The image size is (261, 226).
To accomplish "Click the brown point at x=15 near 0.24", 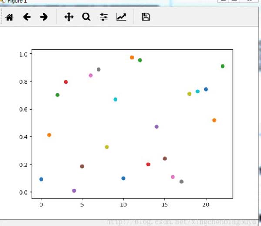I will tap(164, 159).
